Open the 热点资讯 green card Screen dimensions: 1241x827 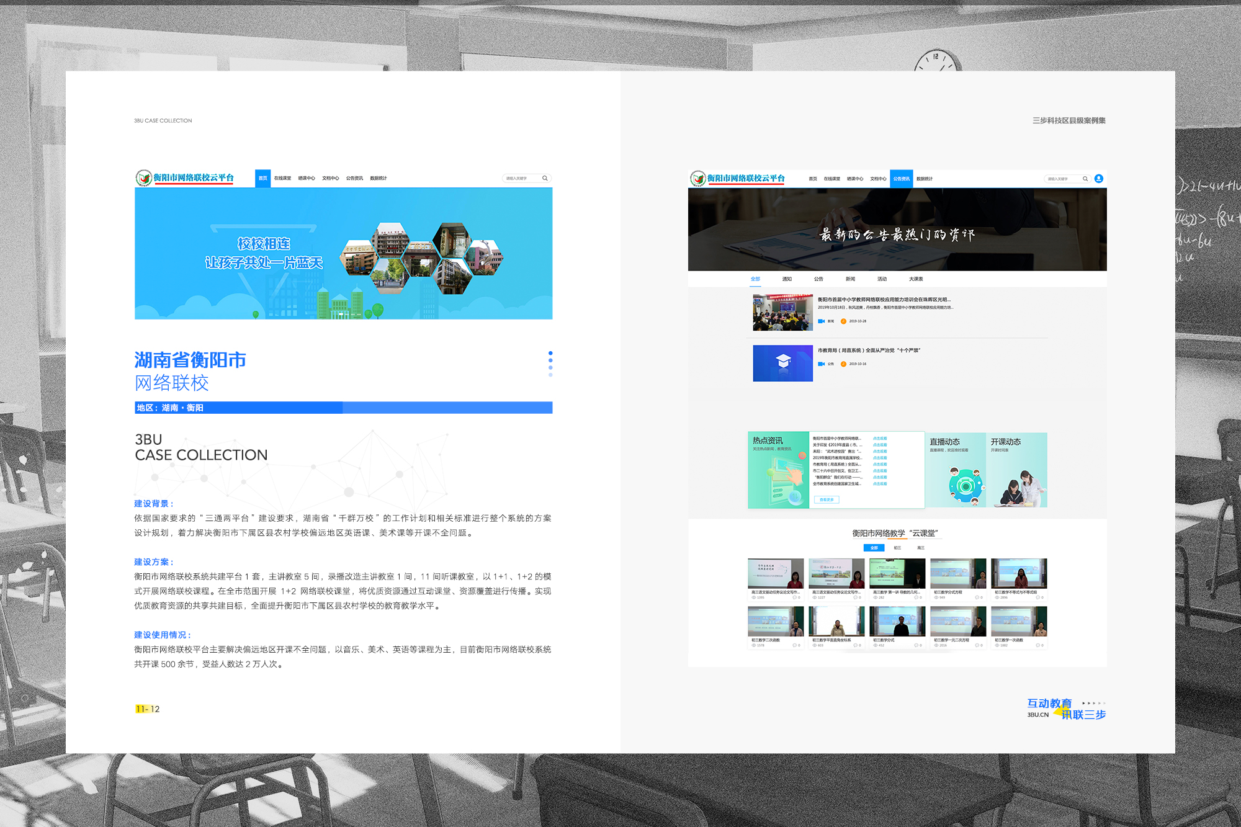[x=779, y=470]
